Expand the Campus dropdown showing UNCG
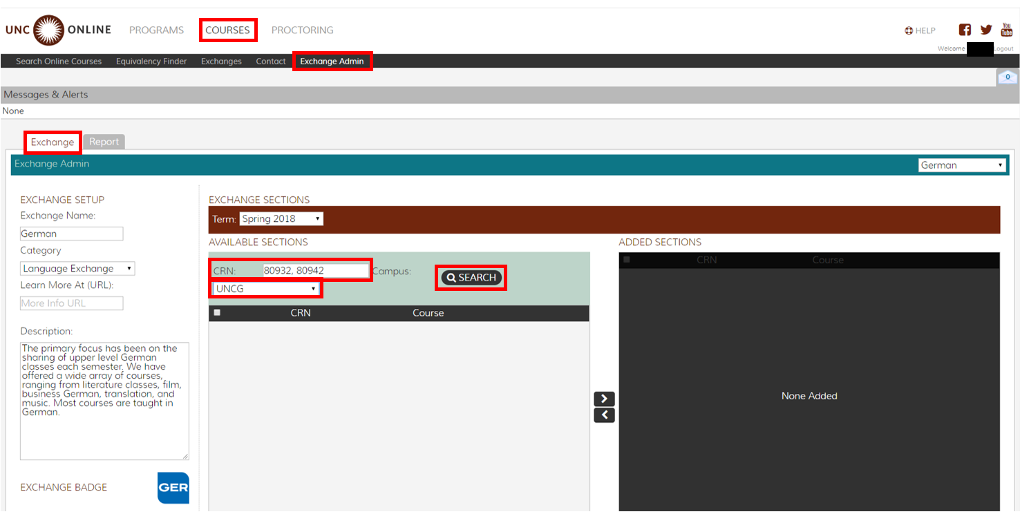This screenshot has width=1020, height=523. pyautogui.click(x=266, y=289)
